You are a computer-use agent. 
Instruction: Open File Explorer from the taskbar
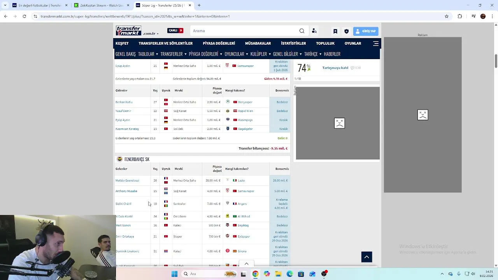pyautogui.click(x=278, y=274)
